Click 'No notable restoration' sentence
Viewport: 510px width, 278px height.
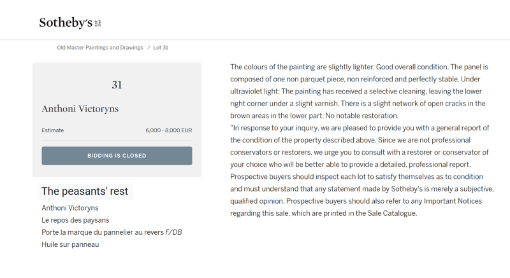coord(362,116)
